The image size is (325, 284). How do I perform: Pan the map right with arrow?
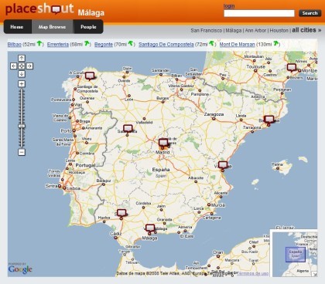pos(30,66)
